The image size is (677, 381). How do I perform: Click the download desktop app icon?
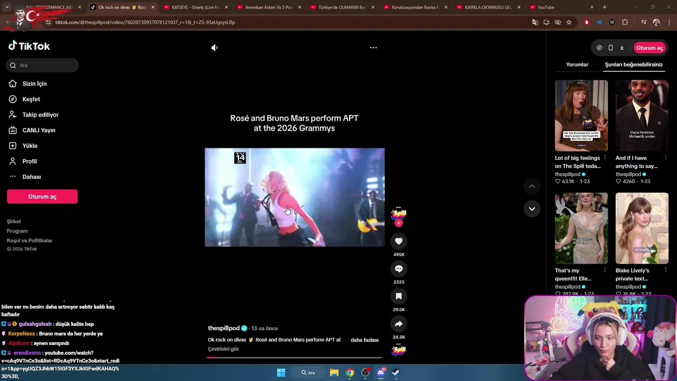click(622, 48)
